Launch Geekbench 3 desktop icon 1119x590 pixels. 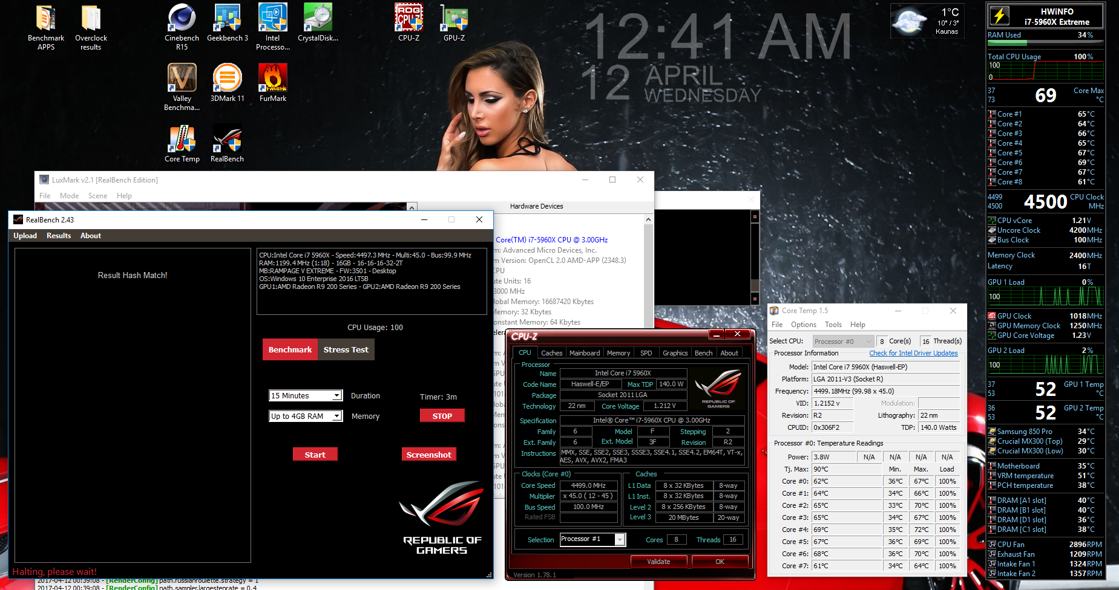tap(227, 18)
